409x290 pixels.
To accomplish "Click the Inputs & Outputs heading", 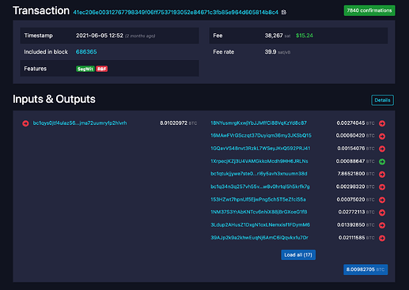I will pyautogui.click(x=54, y=99).
